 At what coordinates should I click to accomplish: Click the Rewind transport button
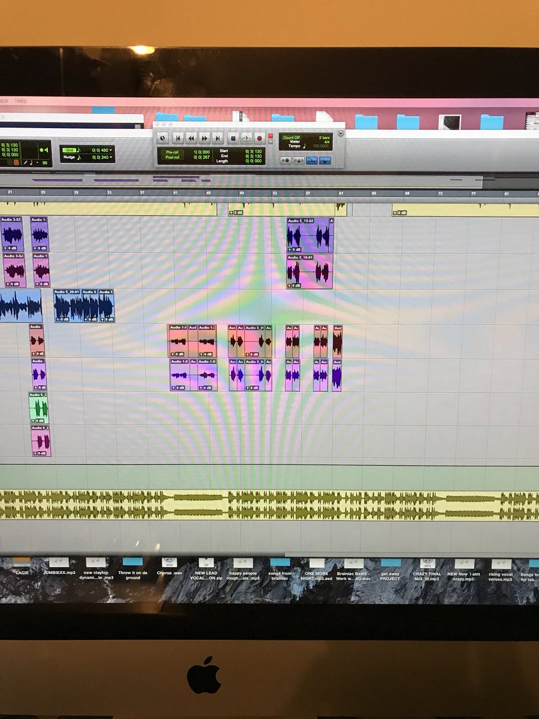(x=191, y=138)
